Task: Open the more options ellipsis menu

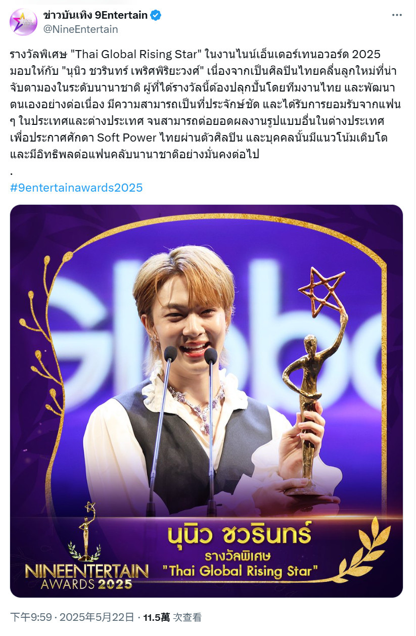Action: 398,15
